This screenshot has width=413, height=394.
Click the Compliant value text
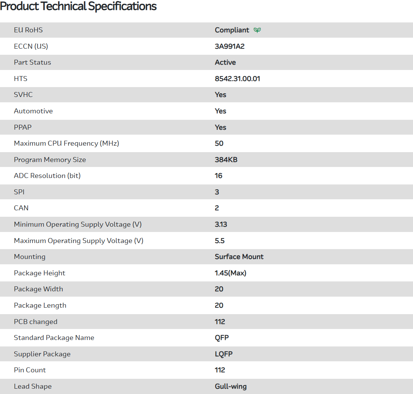click(232, 30)
